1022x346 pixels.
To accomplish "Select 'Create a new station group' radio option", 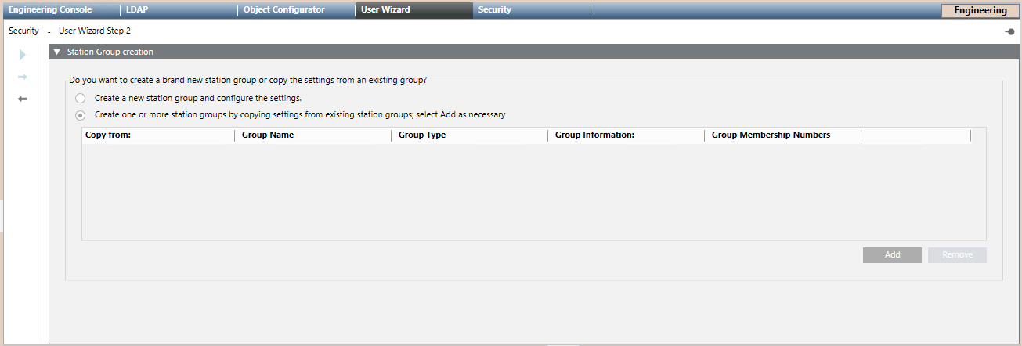I will coord(80,99).
